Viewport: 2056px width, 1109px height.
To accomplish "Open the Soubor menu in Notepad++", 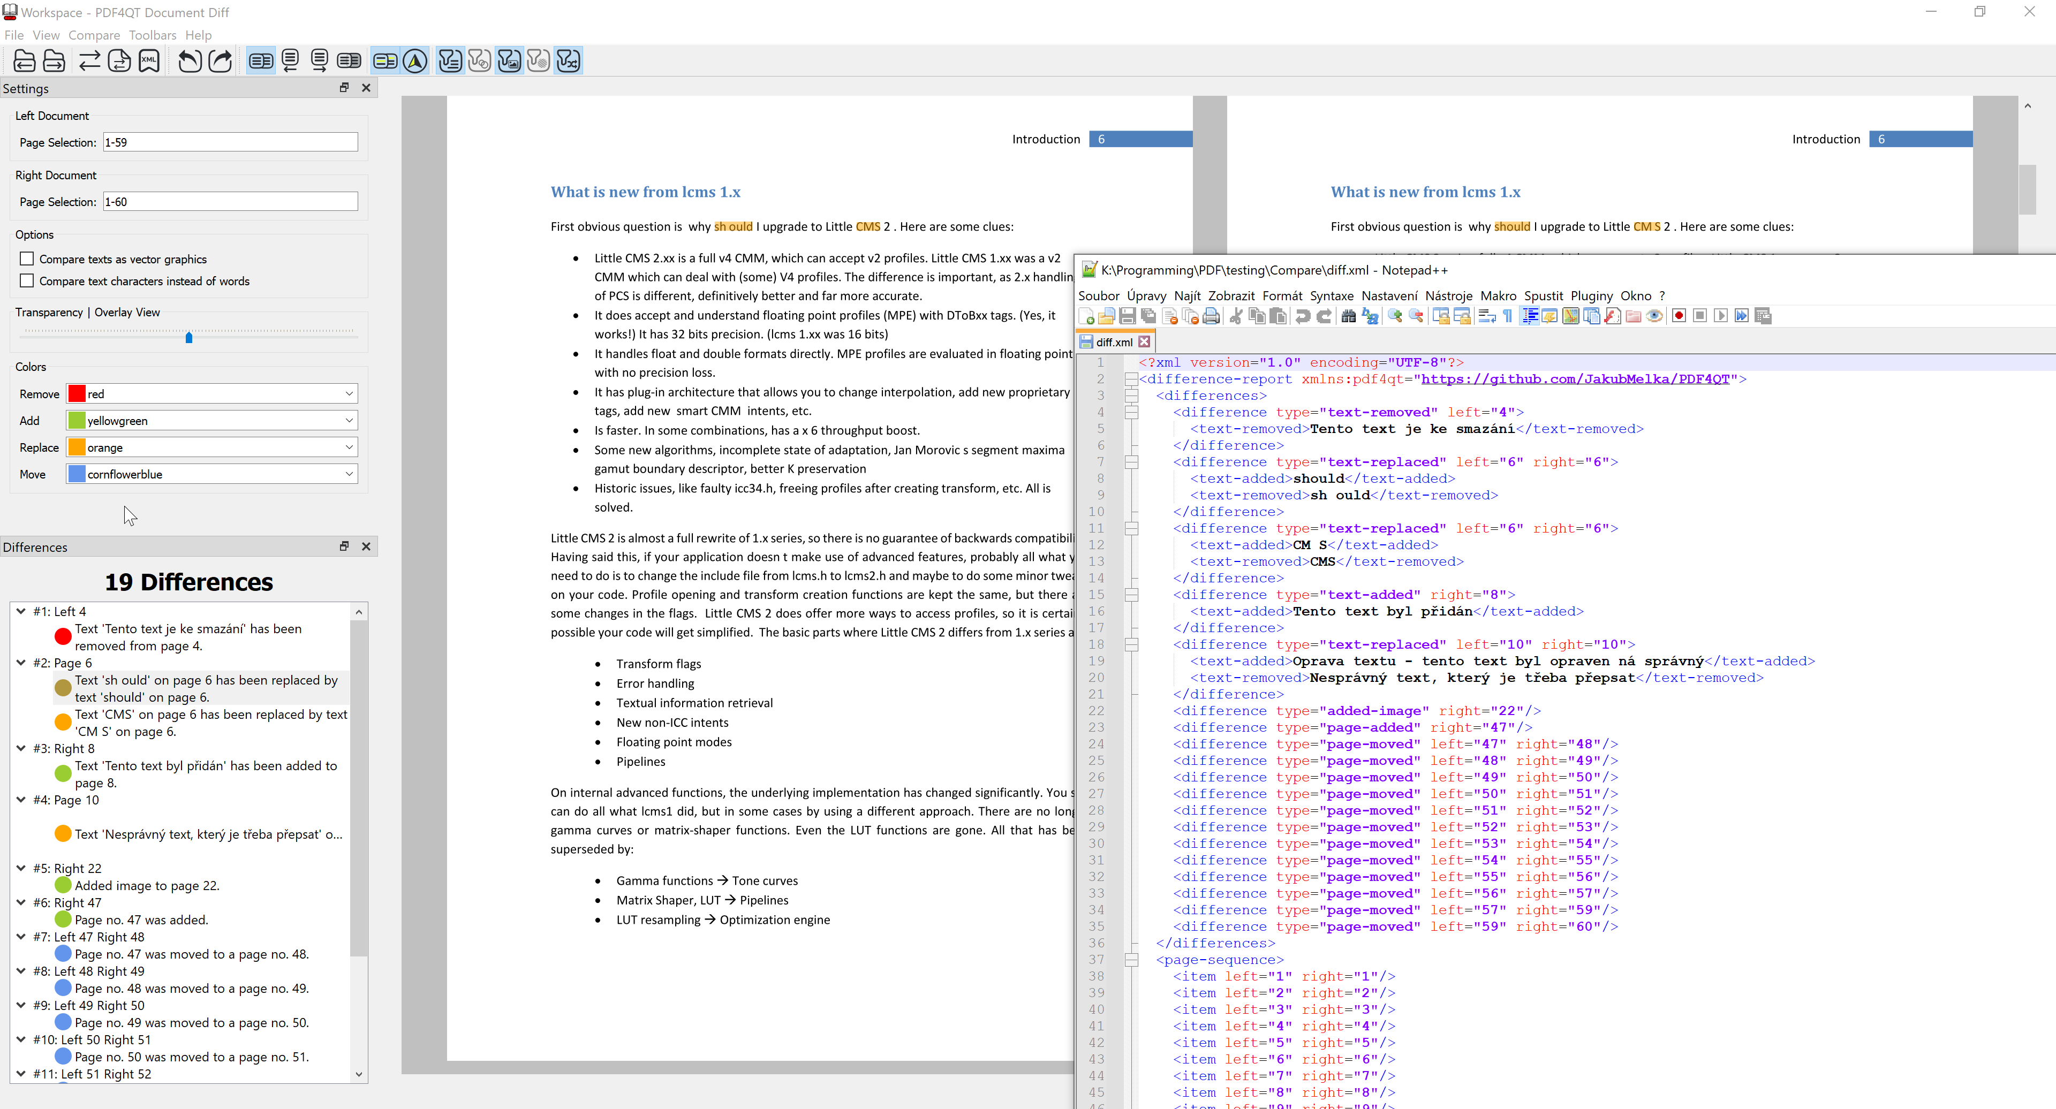I will coord(1099,296).
